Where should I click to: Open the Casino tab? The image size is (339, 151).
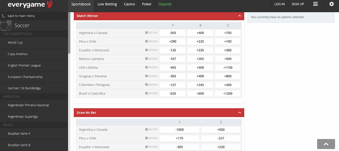[x=129, y=4]
